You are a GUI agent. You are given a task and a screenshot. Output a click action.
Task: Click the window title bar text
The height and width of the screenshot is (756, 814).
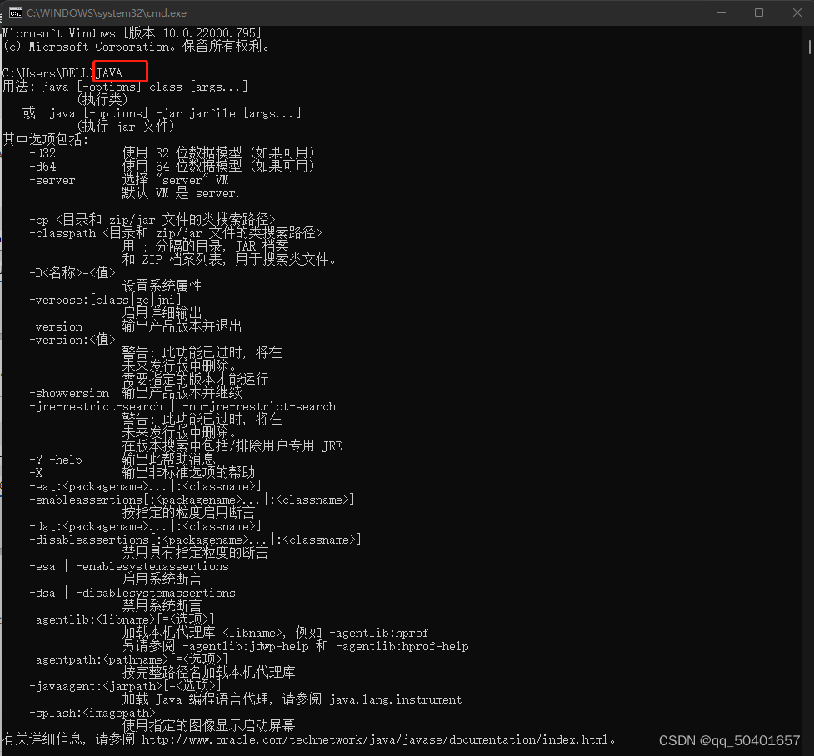[106, 12]
